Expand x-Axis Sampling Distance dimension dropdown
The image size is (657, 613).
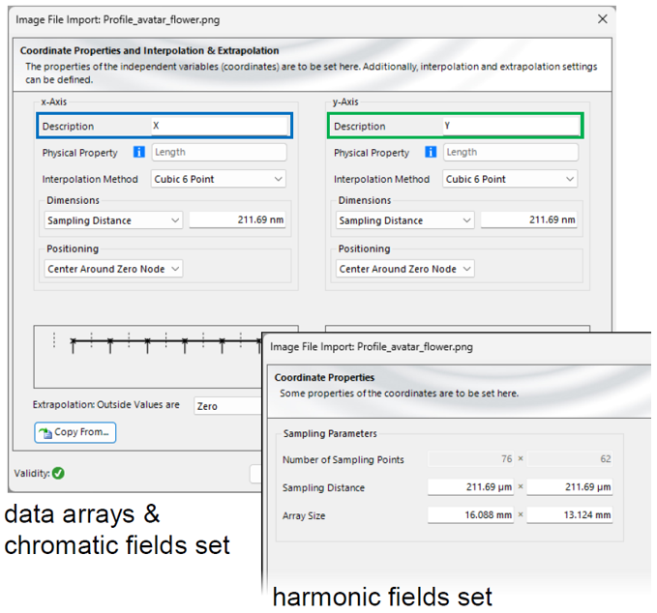[113, 220]
